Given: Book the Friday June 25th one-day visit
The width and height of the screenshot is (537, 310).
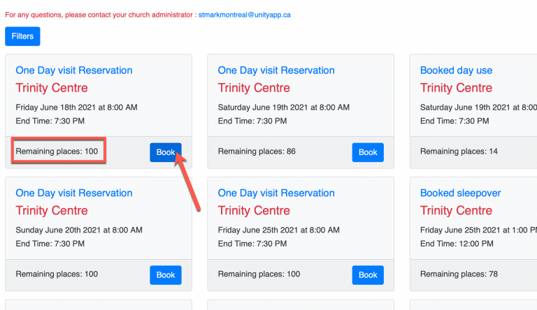Looking at the screenshot, I should 368,275.
